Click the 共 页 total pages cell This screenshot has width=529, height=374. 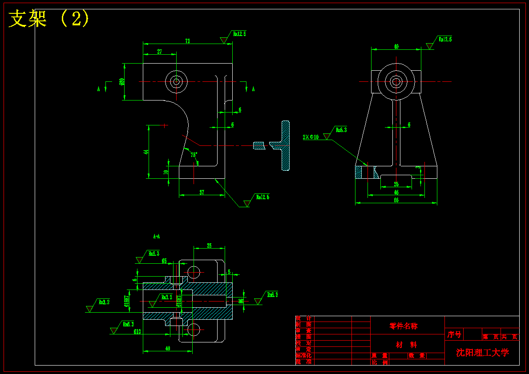tap(509, 337)
